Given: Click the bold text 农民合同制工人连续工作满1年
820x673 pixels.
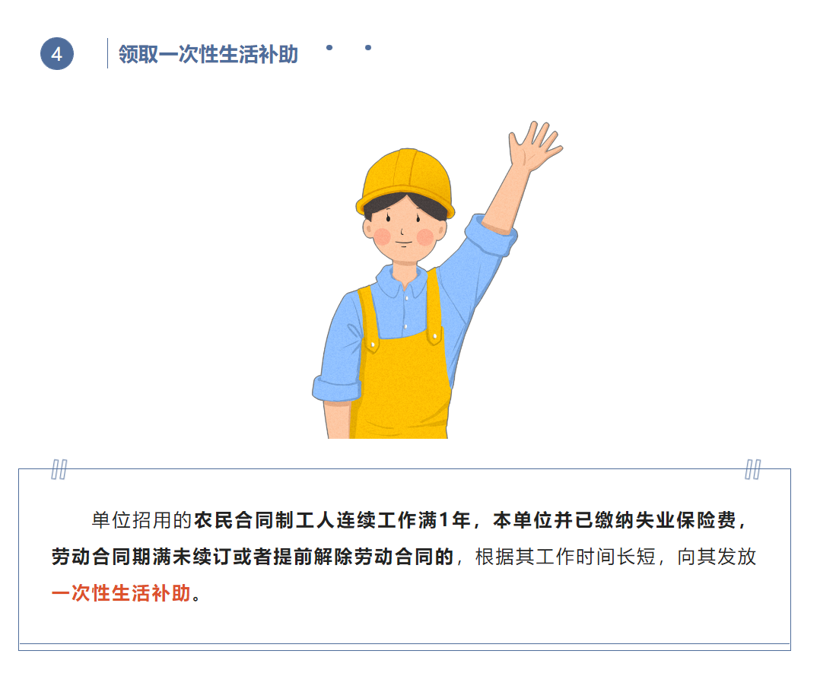Looking at the screenshot, I should (x=332, y=520).
